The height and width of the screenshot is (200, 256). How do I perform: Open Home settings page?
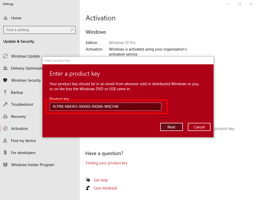(x=16, y=18)
